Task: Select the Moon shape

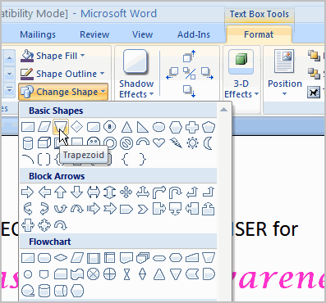Action: coord(209,143)
